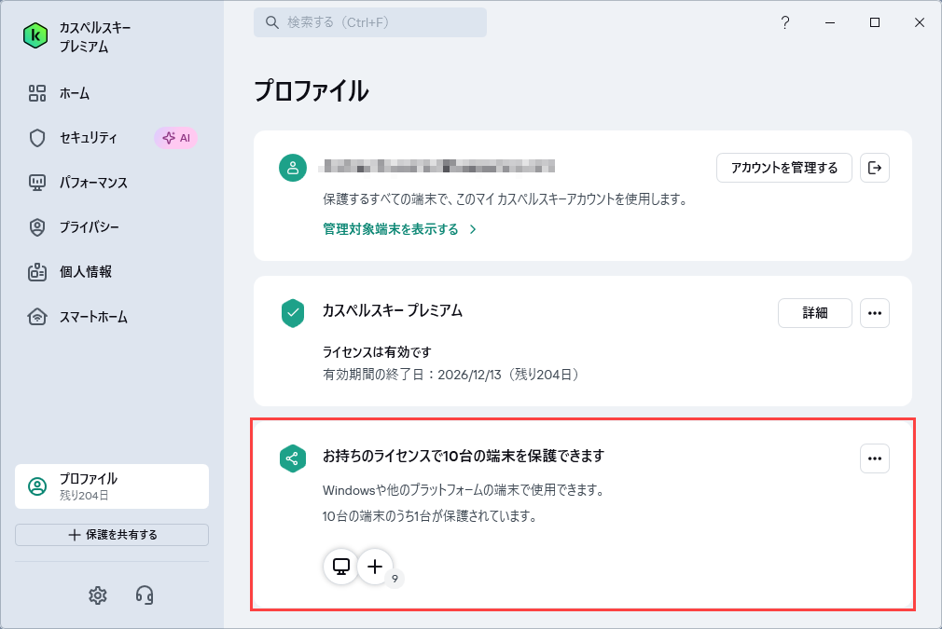The width and height of the screenshot is (942, 629).
Task: Click the 有効期間の終了日：2026/12/13 text
Action: point(412,376)
